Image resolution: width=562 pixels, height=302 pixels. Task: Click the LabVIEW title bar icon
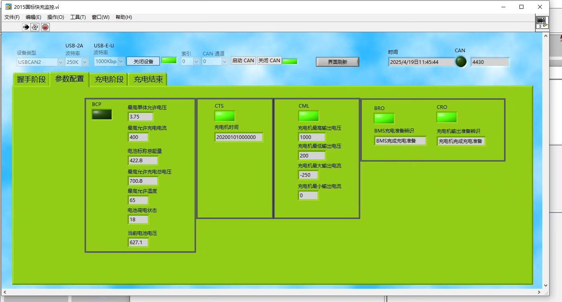pyautogui.click(x=8, y=7)
